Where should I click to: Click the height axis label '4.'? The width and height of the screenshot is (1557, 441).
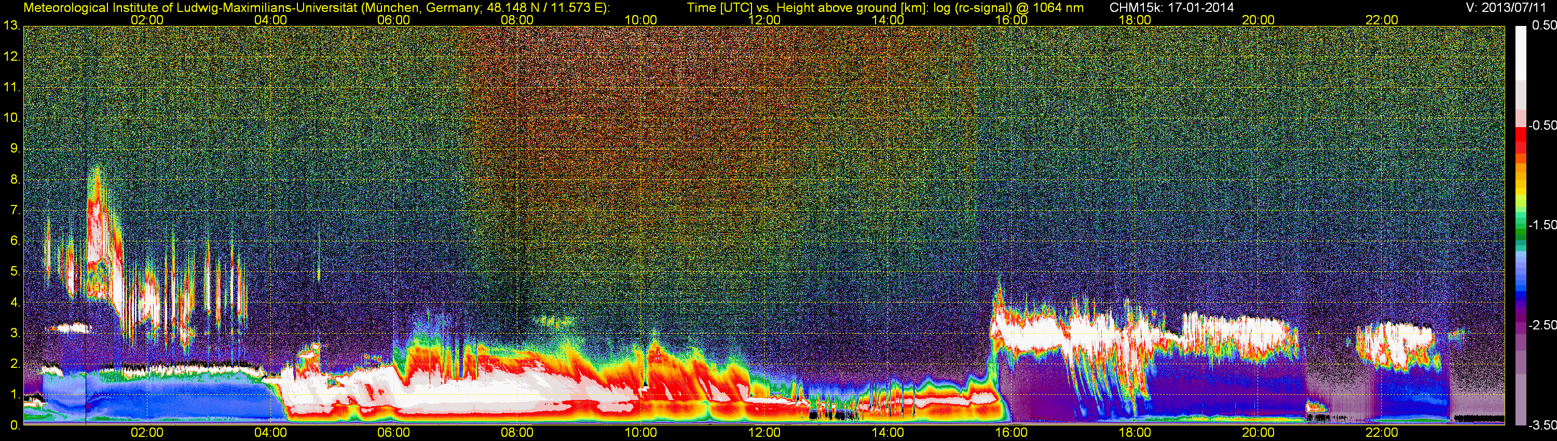tap(16, 302)
